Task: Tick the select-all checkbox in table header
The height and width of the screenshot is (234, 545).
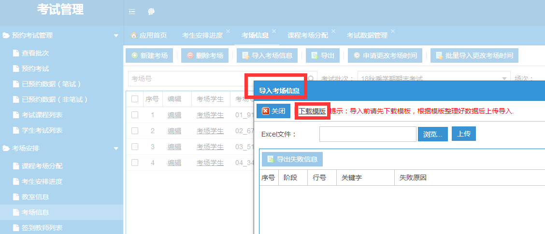Action: tap(135, 99)
